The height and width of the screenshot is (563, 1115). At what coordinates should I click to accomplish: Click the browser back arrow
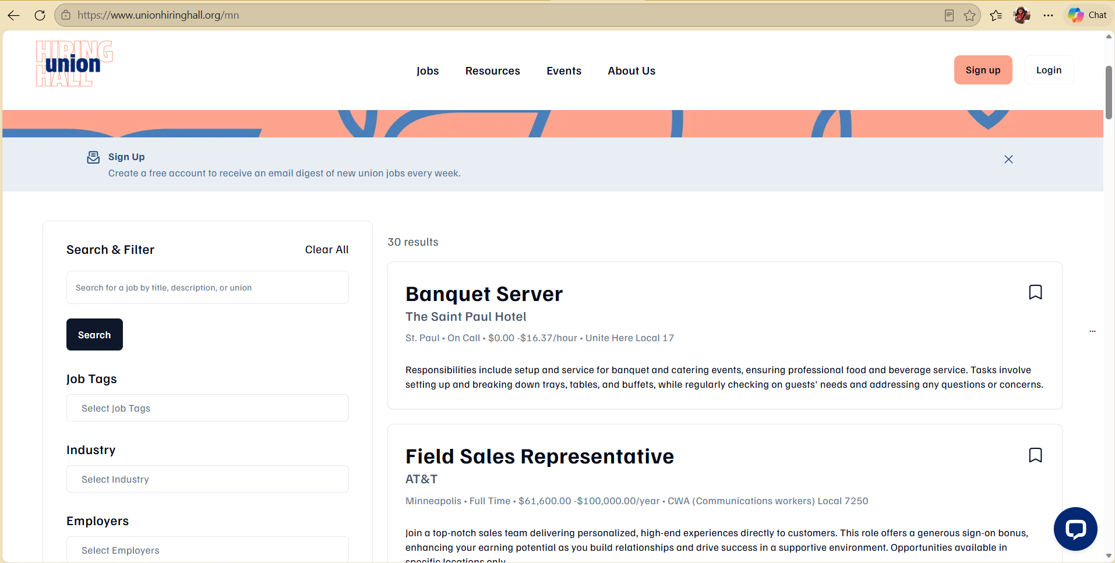point(14,15)
